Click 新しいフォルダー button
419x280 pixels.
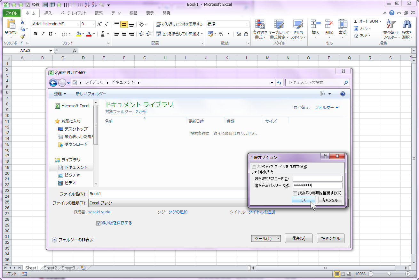91,94
